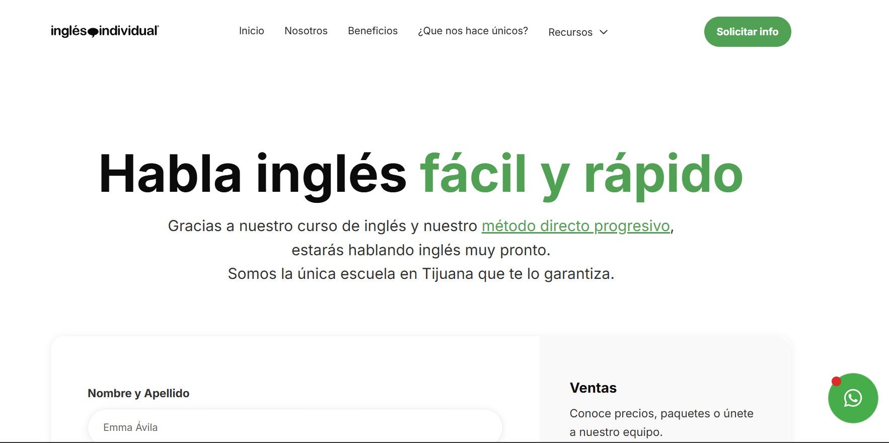Open ¿Que nos hace únicos? section
The image size is (889, 443).
tap(473, 31)
